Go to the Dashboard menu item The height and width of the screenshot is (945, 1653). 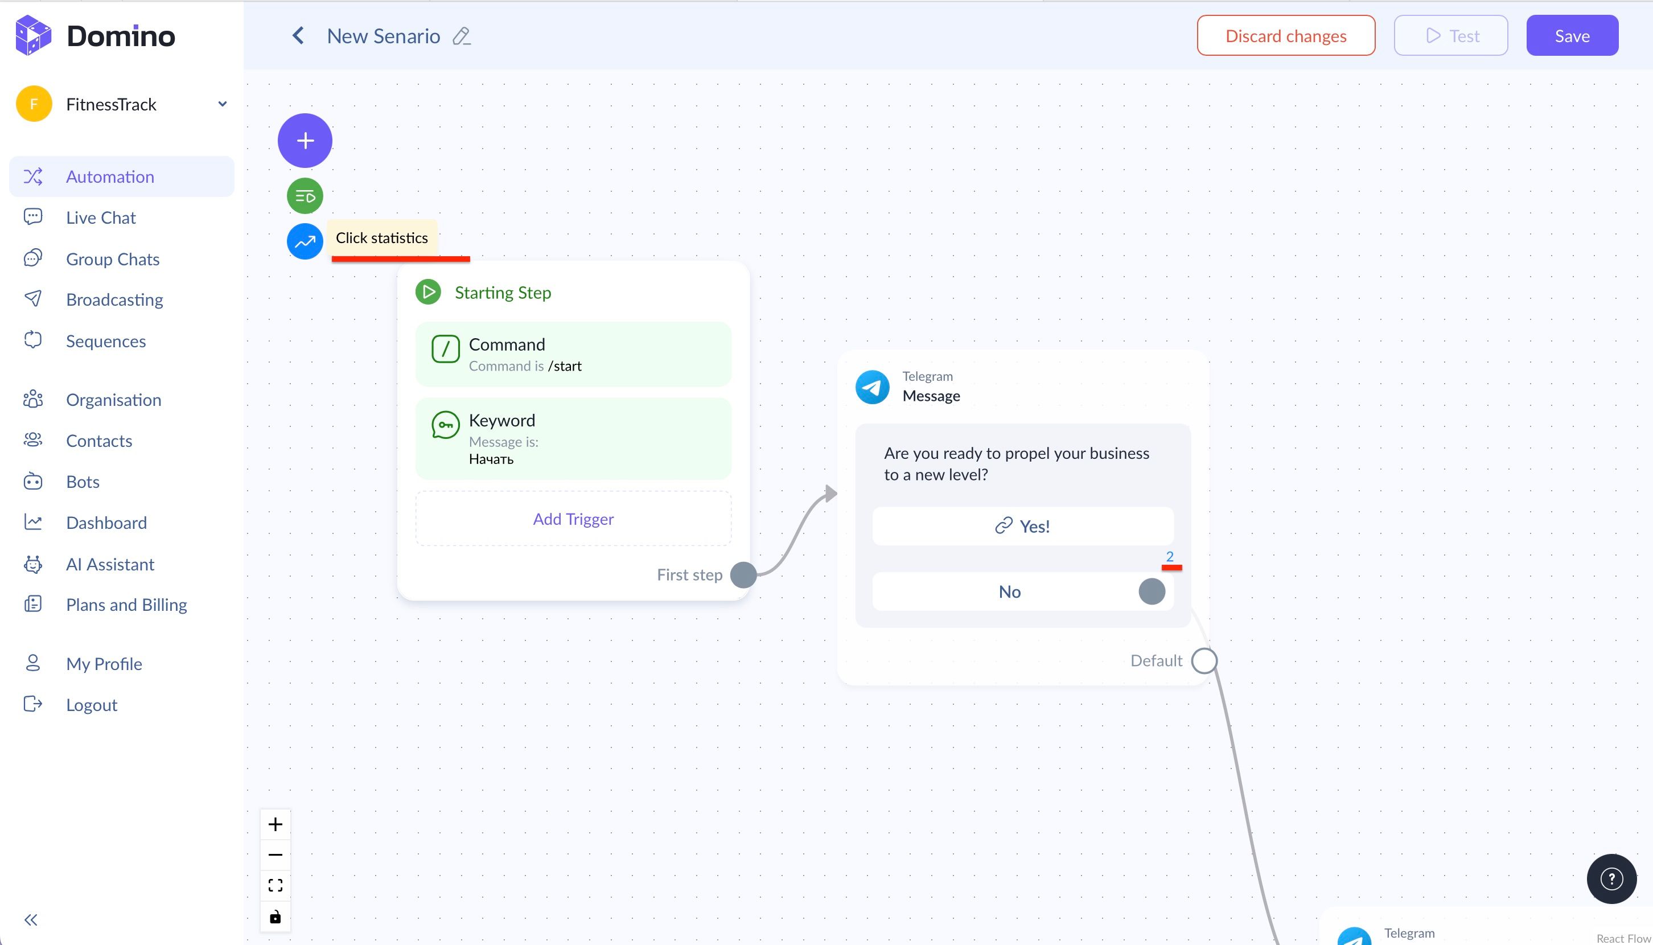click(106, 523)
